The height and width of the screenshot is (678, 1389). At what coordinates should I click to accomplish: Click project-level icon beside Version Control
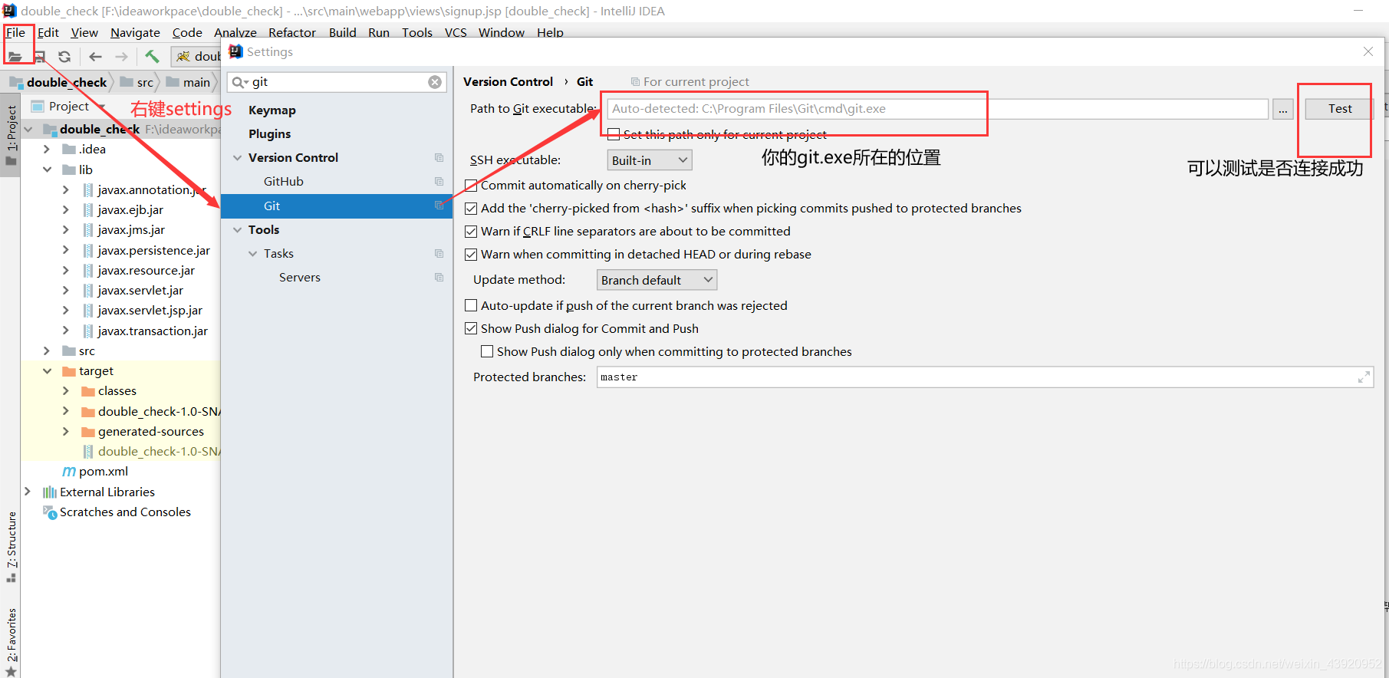[439, 157]
